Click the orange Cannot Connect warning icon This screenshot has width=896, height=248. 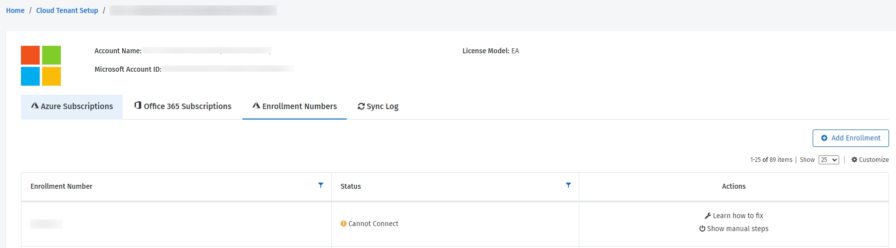pos(343,224)
